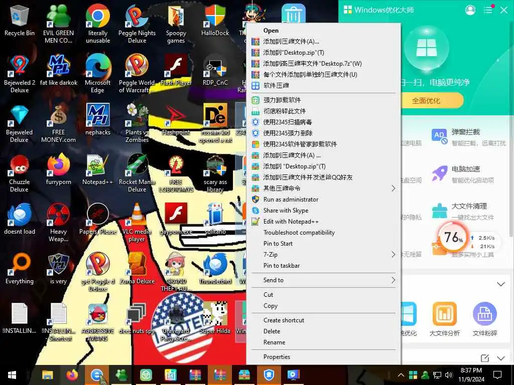The width and height of the screenshot is (514, 385).
Task: Open 文件粉碎 shredder tool icon
Action: [x=485, y=319]
